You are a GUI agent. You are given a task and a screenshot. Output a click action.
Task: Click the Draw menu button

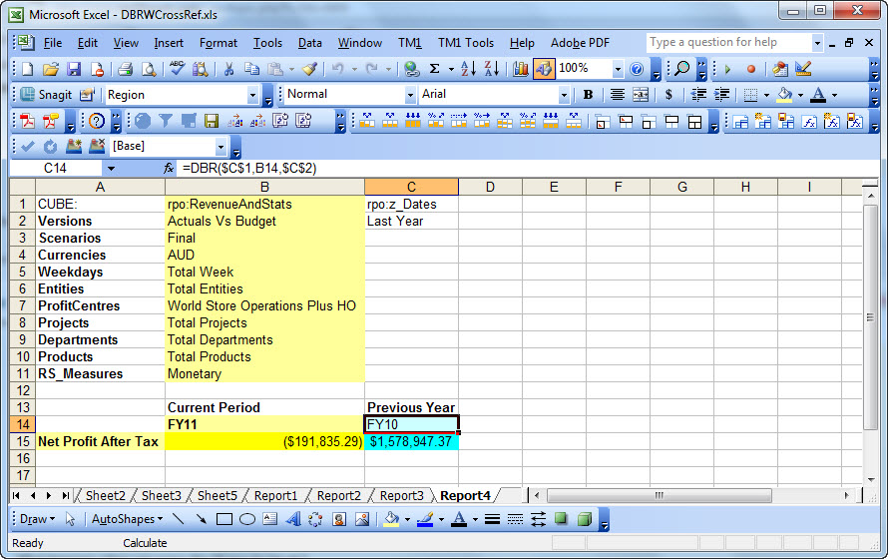click(x=37, y=519)
